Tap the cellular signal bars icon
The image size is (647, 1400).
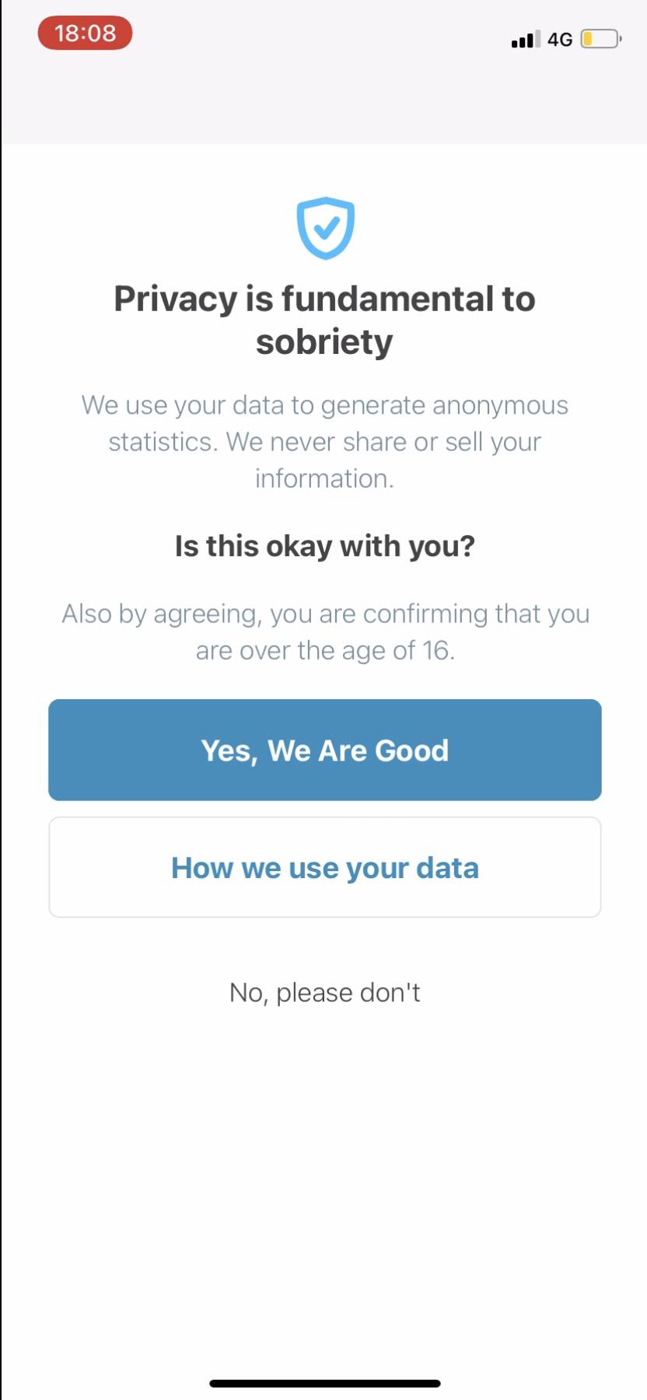(525, 39)
